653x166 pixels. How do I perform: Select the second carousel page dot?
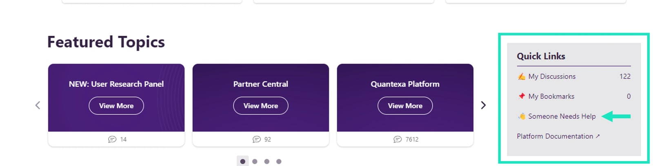point(255,162)
